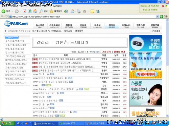Open sidebar category 컴퓨터/전자제품/게임기
Image resolution: width=169 pixels, height=126 pixels.
coord(16,64)
